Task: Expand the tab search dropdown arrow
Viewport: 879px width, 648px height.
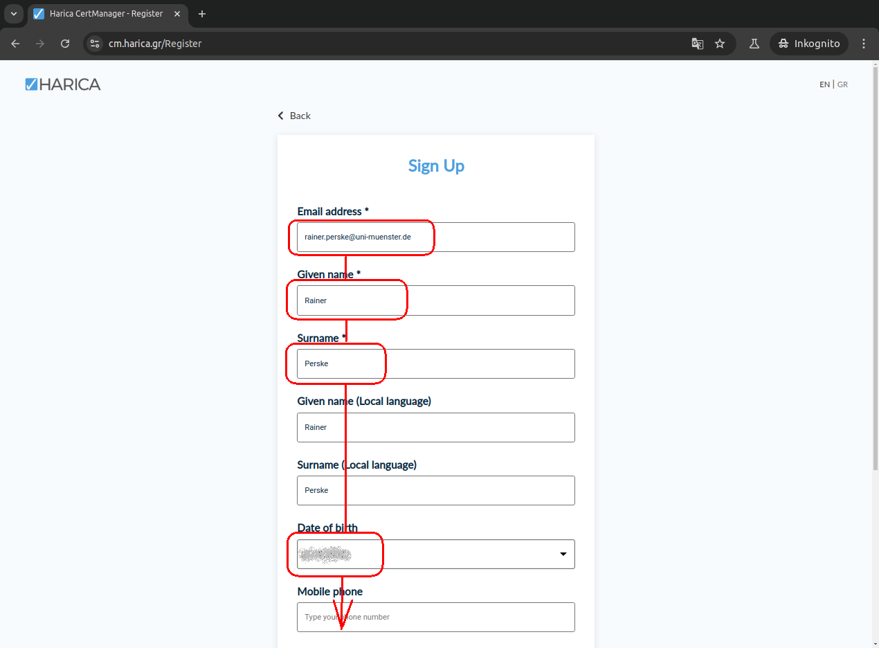Action: pos(13,14)
